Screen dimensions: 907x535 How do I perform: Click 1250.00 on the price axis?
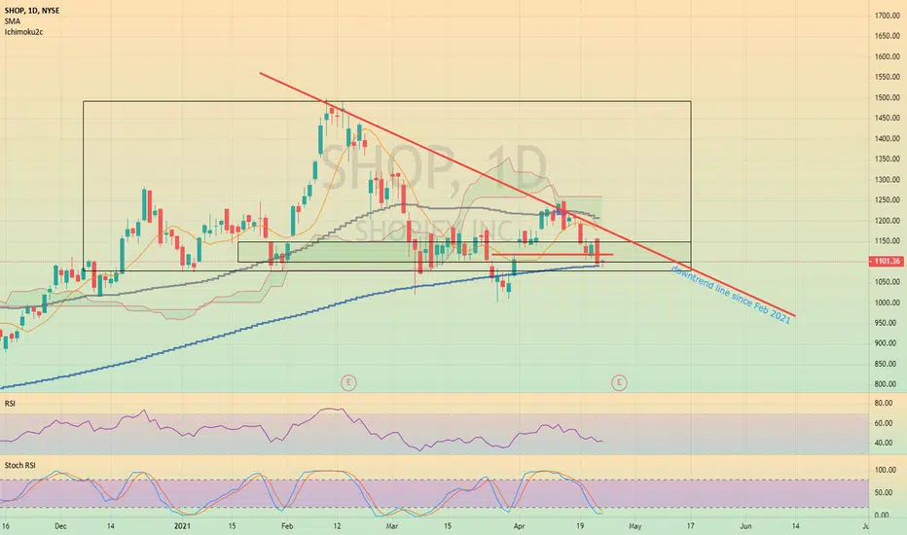point(887,200)
